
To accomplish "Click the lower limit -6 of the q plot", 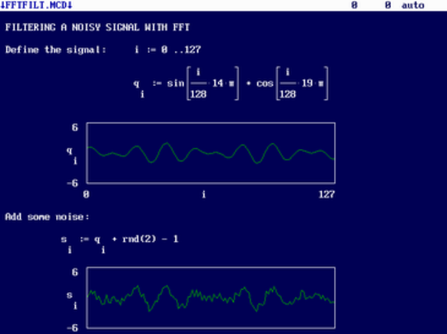I will 72,183.
